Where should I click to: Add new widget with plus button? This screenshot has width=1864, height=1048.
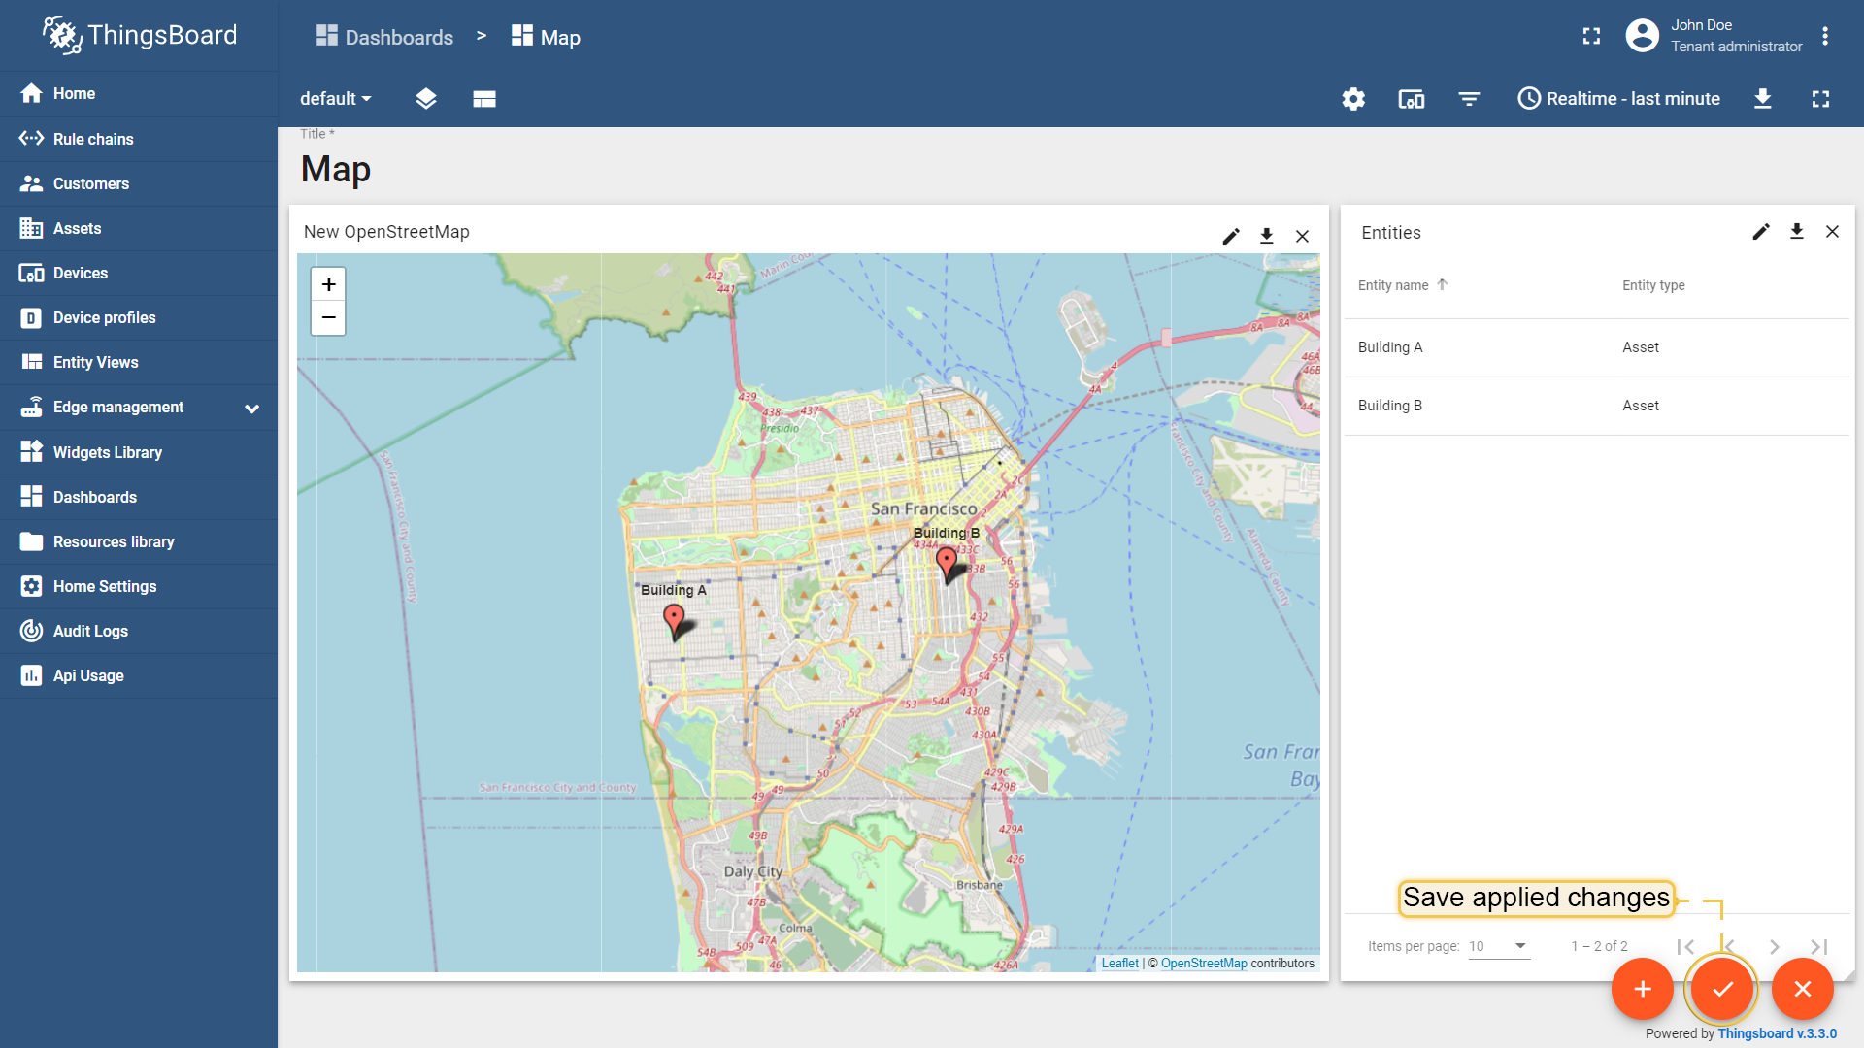(x=1643, y=989)
